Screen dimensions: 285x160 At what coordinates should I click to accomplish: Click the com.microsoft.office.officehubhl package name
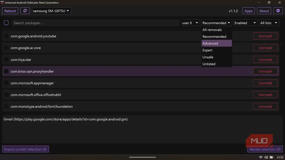coord(36,95)
